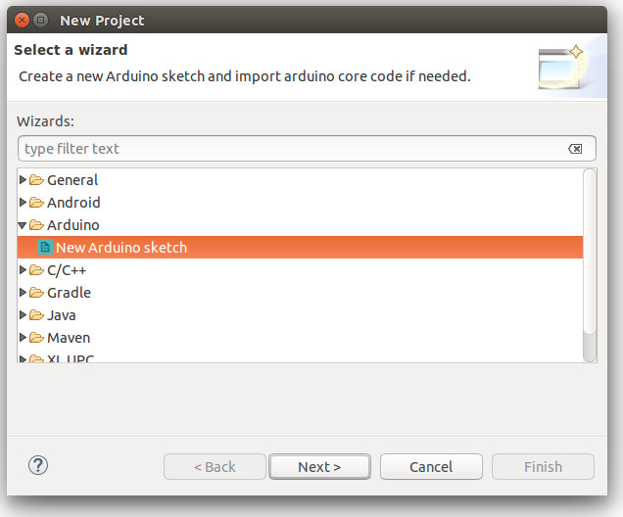Click the Java folder icon
This screenshot has width=623, height=517.
[36, 315]
